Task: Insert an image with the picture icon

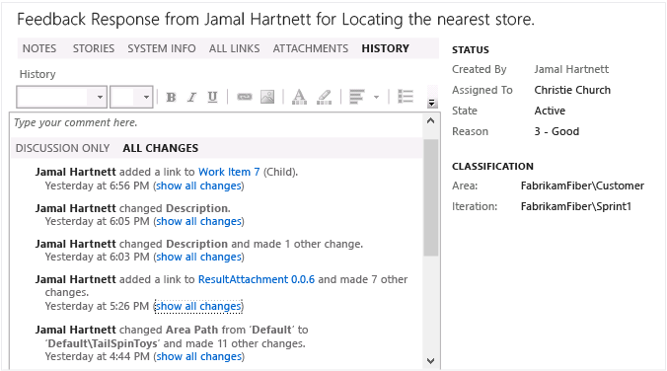Action: [267, 97]
